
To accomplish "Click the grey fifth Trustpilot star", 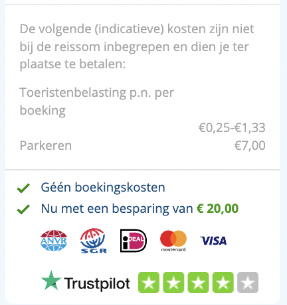I will click(248, 282).
